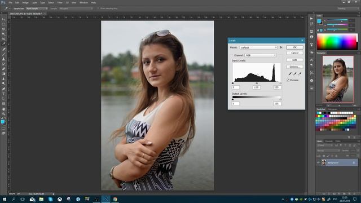361x203 pixels.
Task: Open the Channel RGB dropdown
Action: [x=260, y=55]
